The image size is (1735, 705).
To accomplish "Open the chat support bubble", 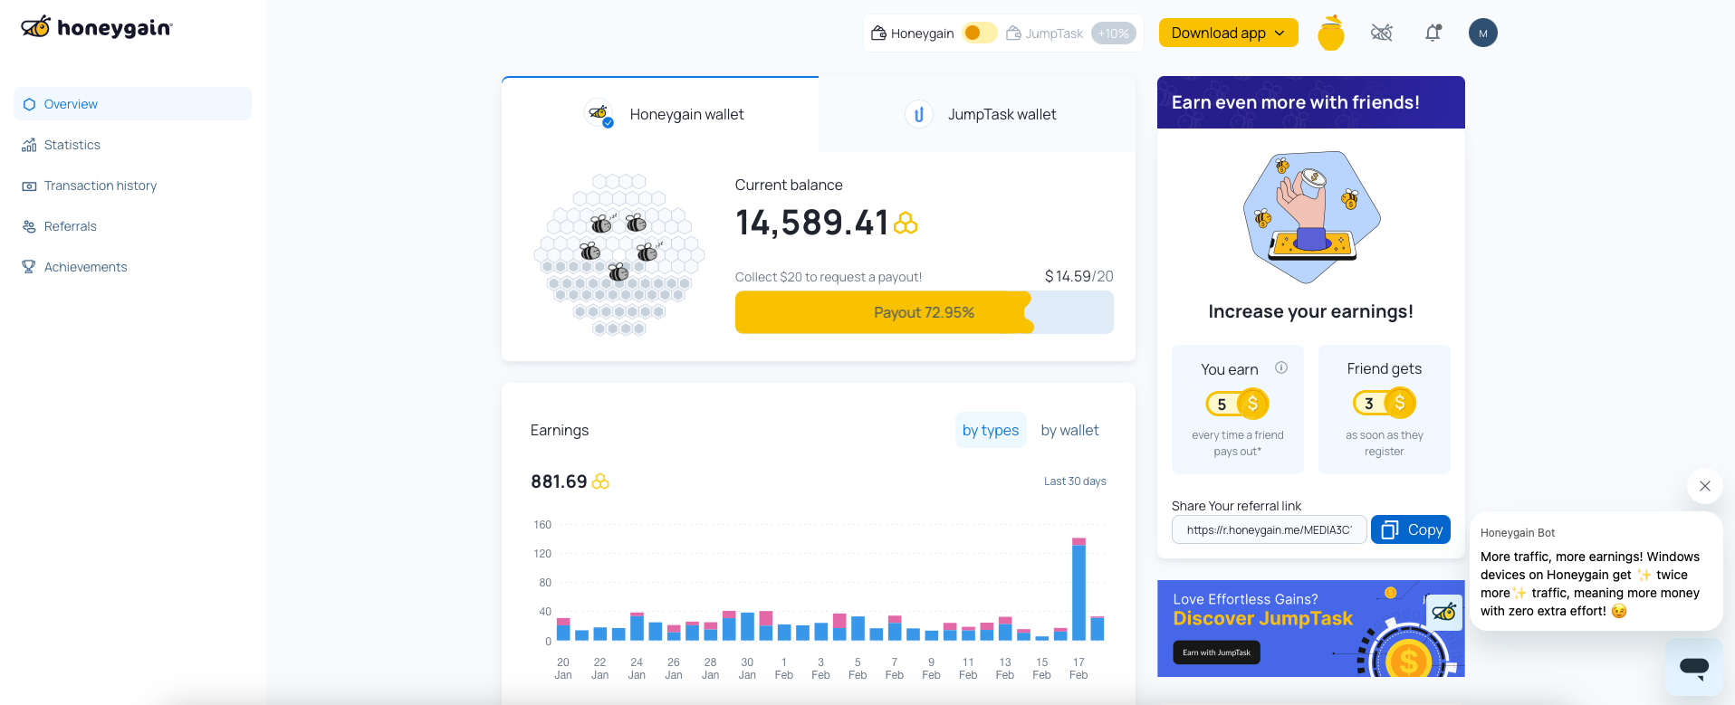I will [x=1693, y=667].
